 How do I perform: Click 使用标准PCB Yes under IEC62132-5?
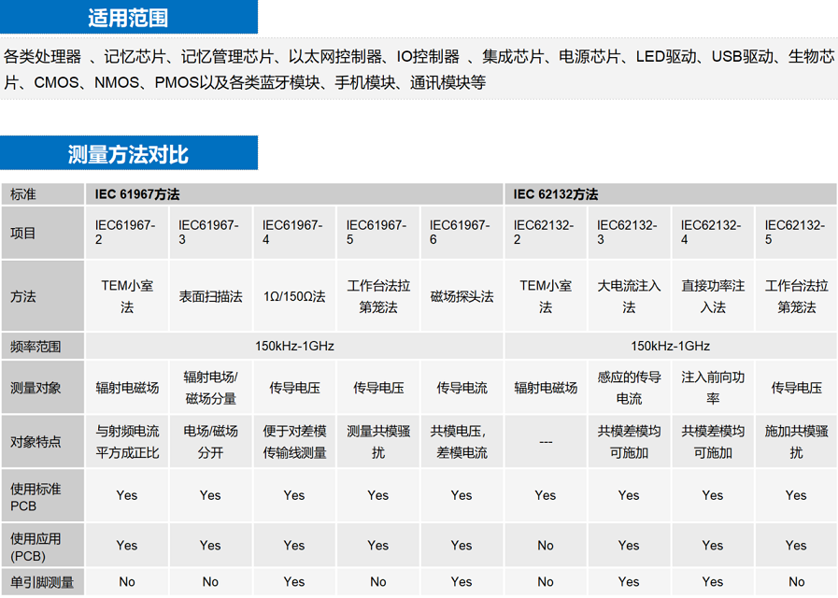(x=796, y=496)
